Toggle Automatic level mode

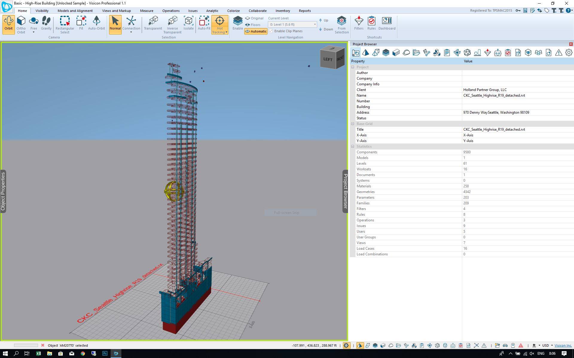[256, 31]
